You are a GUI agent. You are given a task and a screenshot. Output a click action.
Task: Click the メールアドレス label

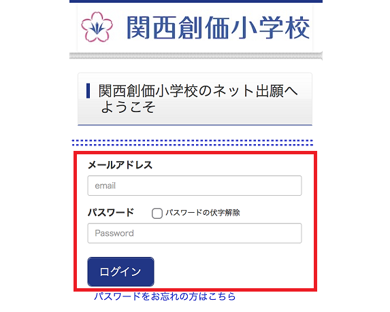tap(120, 165)
